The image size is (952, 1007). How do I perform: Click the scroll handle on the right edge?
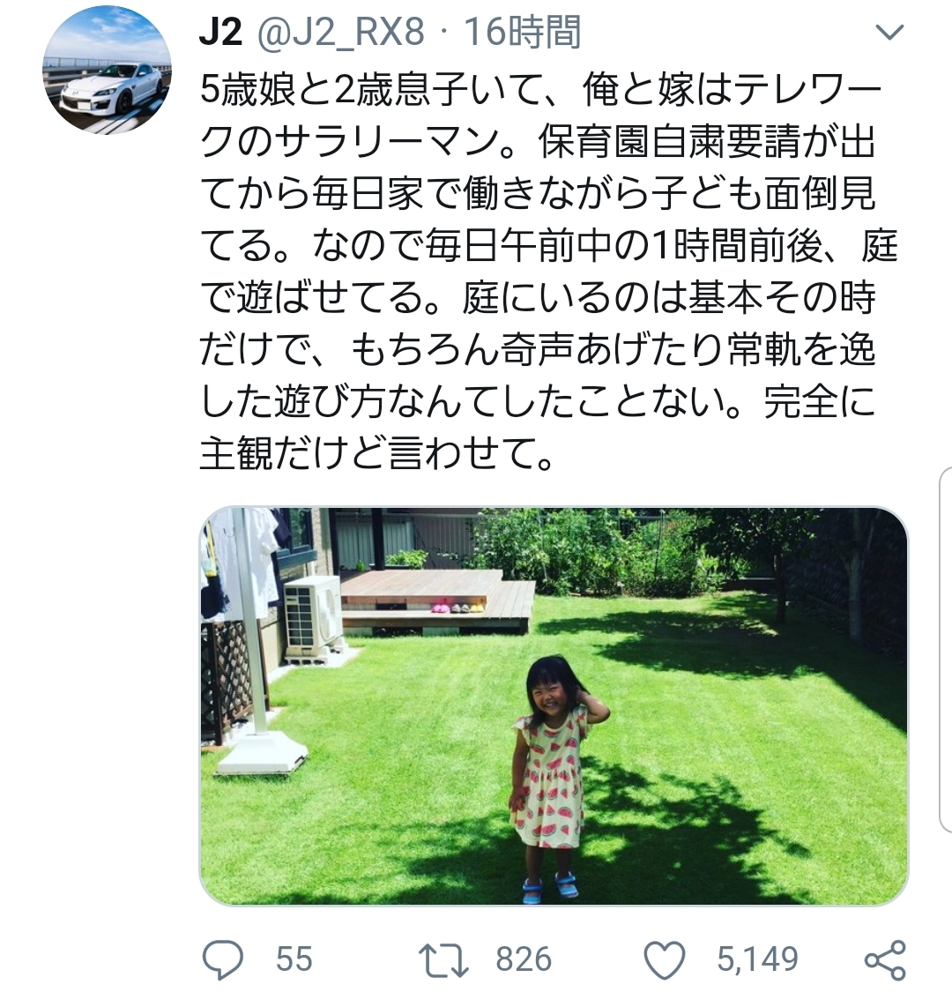[x=946, y=651]
